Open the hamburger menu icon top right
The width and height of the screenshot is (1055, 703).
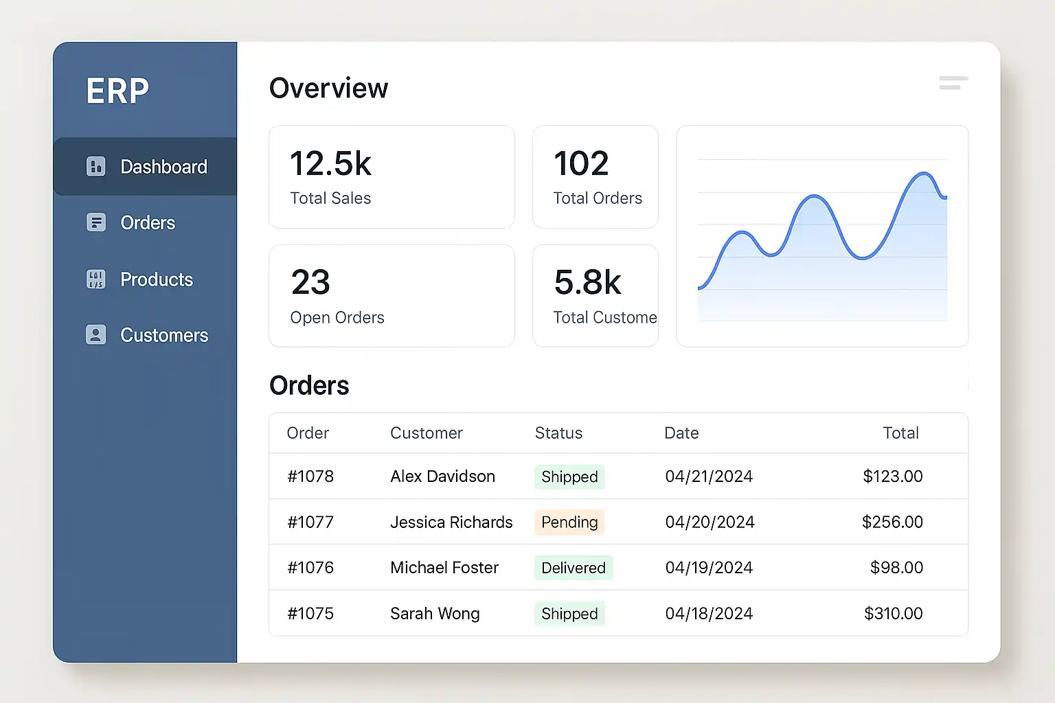pyautogui.click(x=953, y=83)
